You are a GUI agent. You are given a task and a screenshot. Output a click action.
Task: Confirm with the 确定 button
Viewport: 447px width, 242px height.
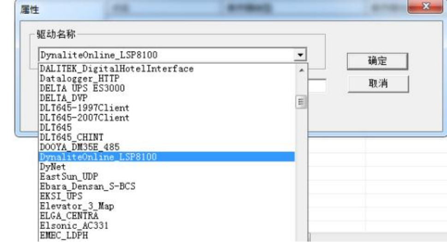click(x=377, y=61)
